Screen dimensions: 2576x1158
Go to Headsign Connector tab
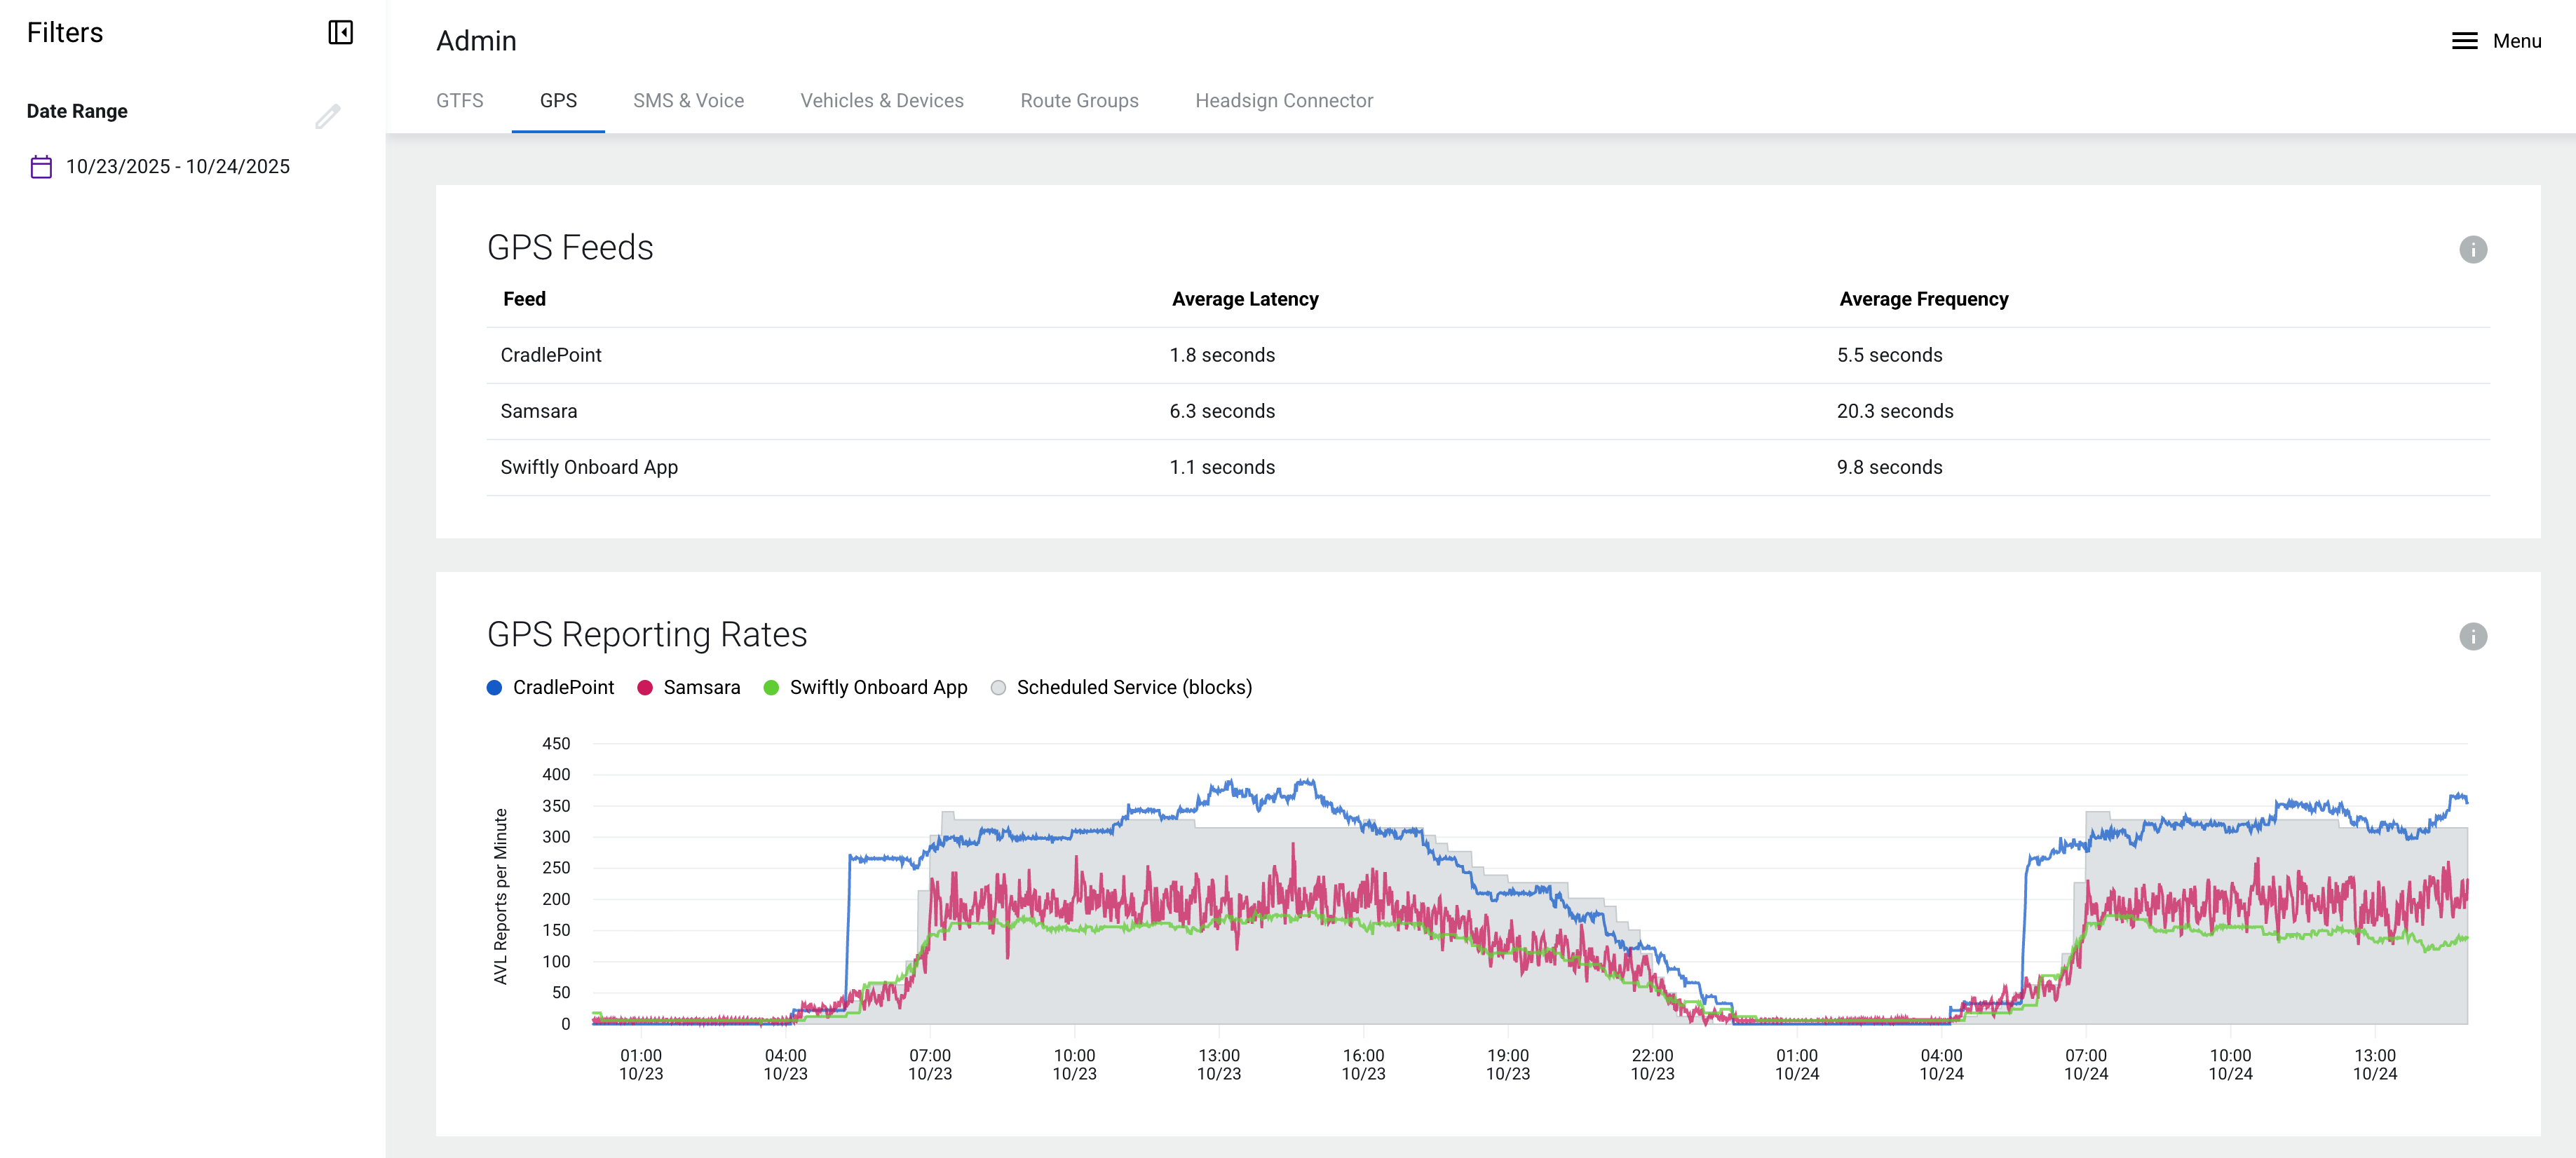pos(1283,101)
